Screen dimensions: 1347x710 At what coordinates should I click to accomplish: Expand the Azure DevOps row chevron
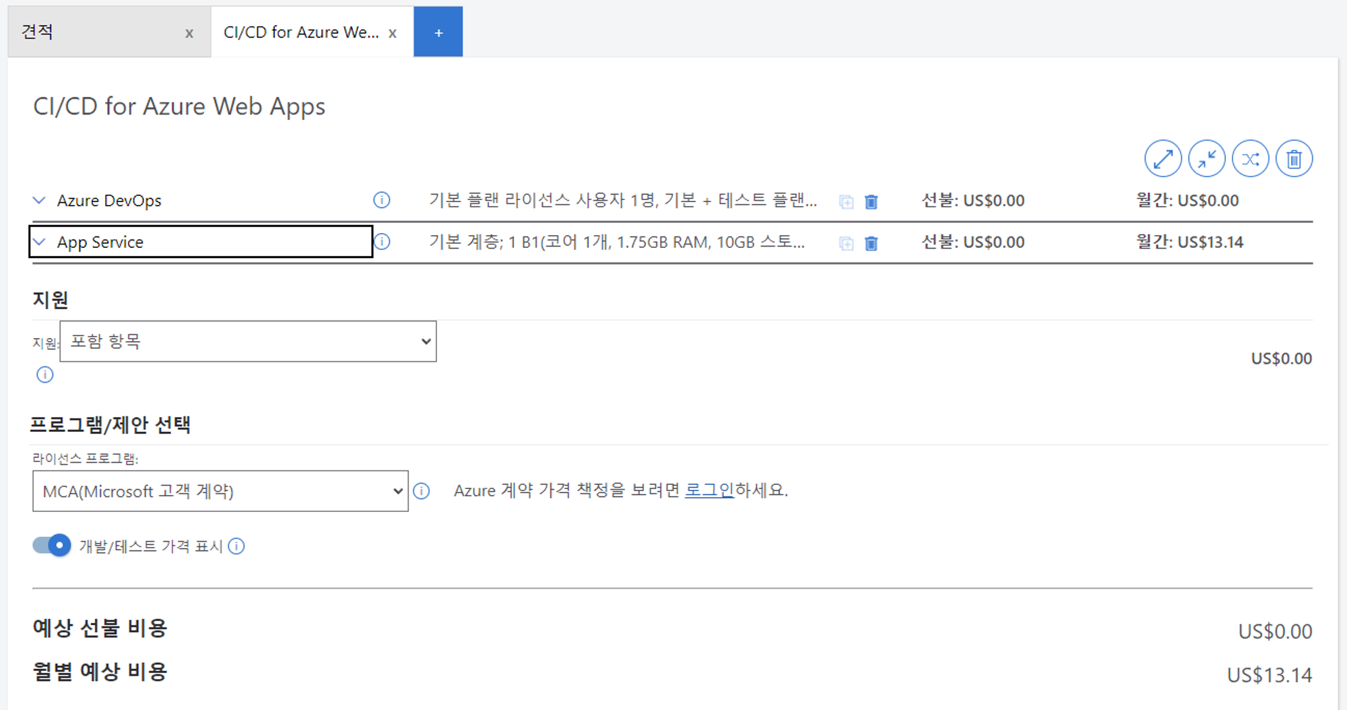[40, 200]
